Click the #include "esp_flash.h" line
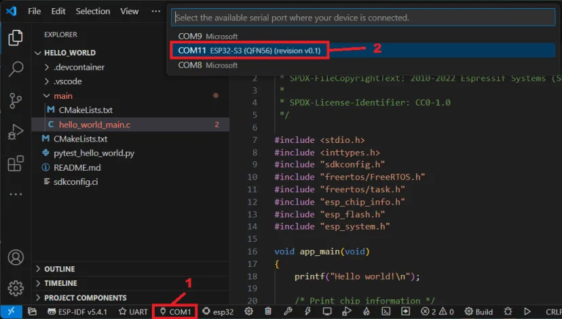 click(x=329, y=214)
